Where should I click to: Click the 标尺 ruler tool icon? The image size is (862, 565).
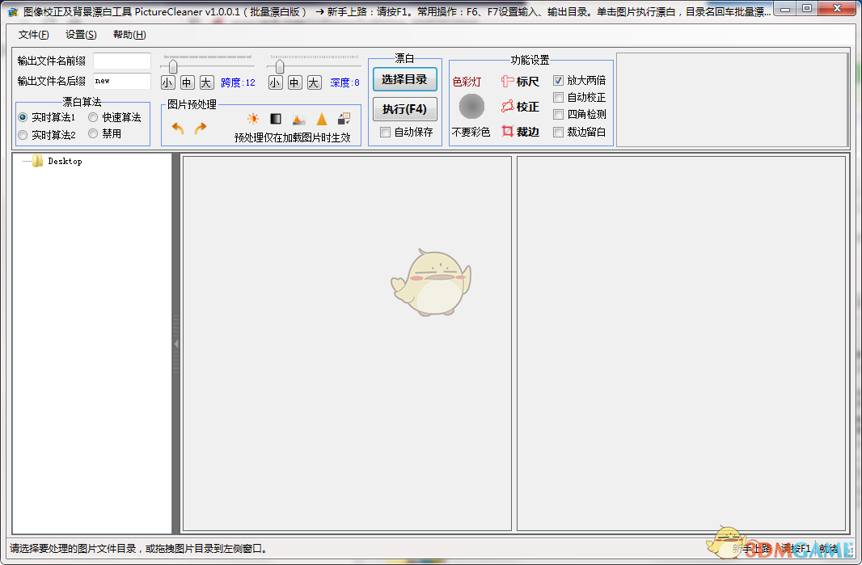coord(507,80)
